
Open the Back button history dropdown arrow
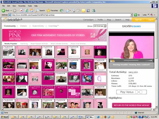tap(11, 11)
